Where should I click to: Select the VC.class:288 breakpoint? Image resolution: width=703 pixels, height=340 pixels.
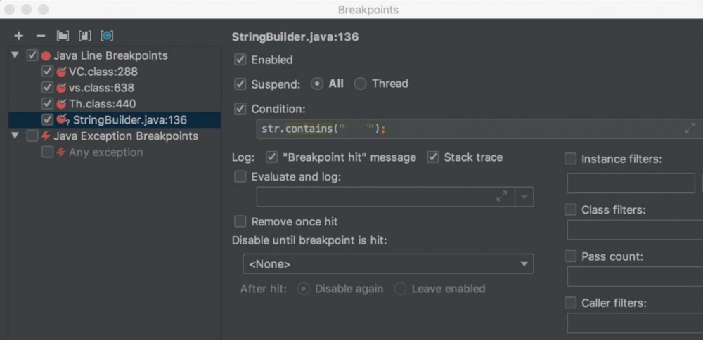[x=103, y=72]
